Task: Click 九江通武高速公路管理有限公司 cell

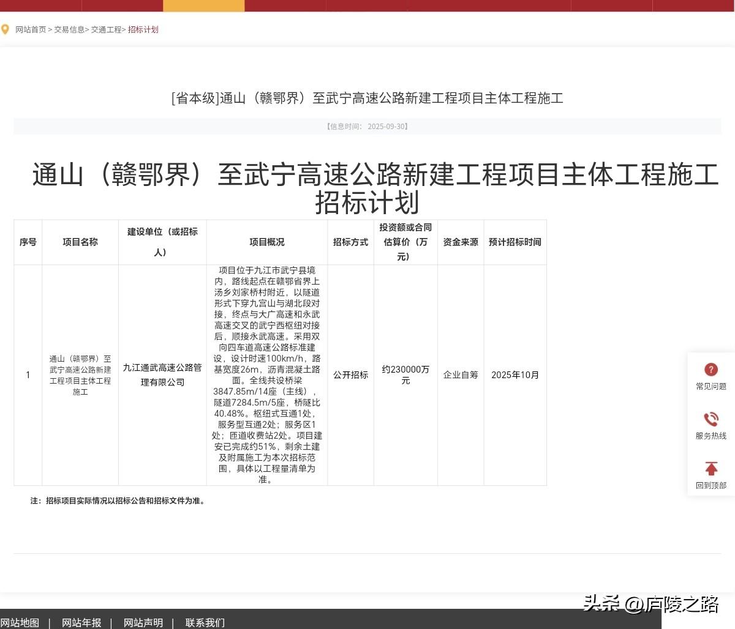Action: pos(162,375)
